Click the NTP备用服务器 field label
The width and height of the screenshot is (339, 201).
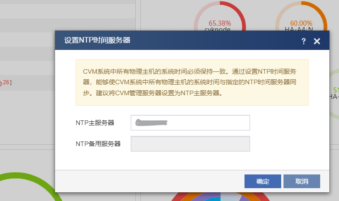(x=98, y=144)
